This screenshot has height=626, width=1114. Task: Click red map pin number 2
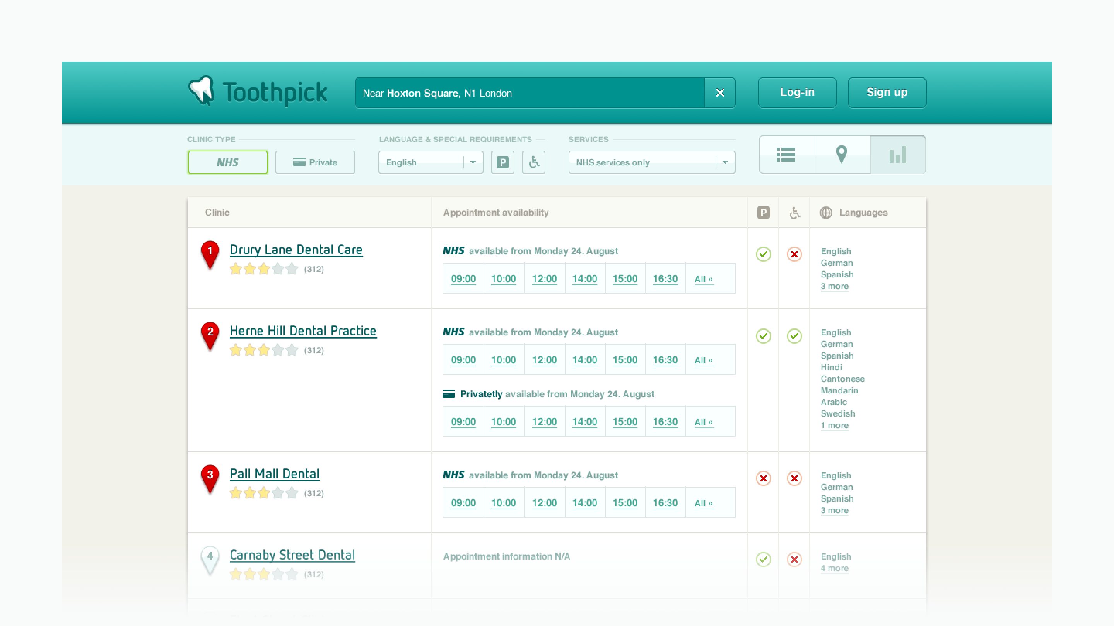point(210,334)
